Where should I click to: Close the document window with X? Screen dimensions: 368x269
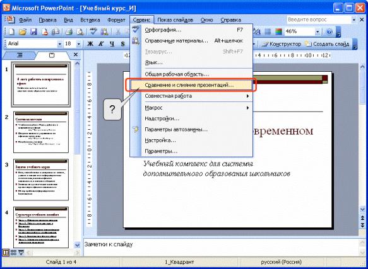362,20
